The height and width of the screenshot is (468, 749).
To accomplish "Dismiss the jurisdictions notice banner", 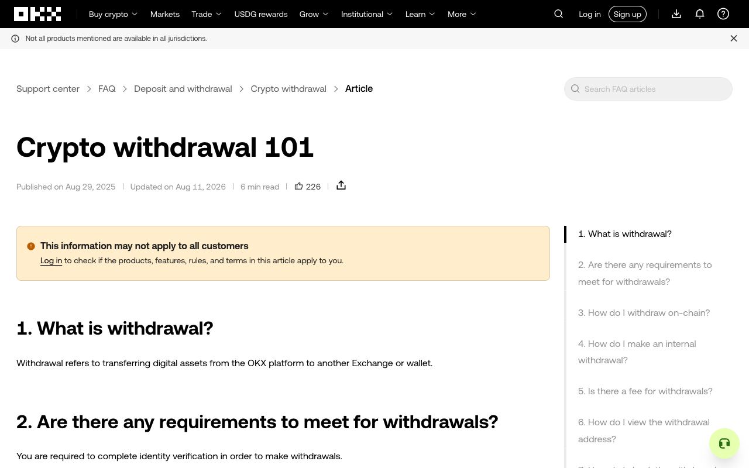I will click(x=734, y=39).
